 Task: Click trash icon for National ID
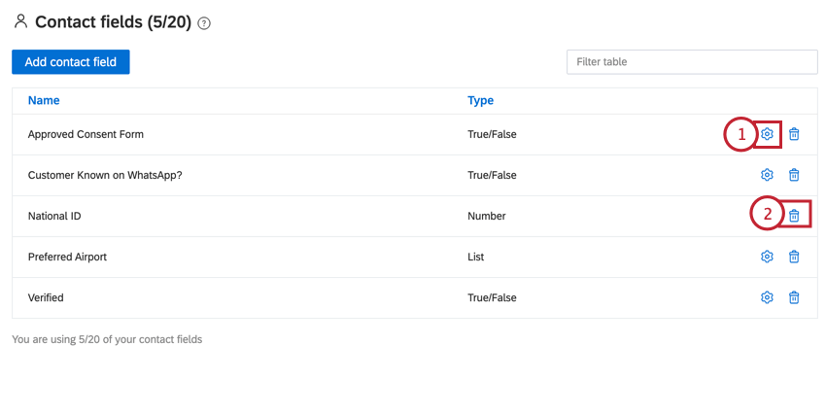(x=794, y=216)
